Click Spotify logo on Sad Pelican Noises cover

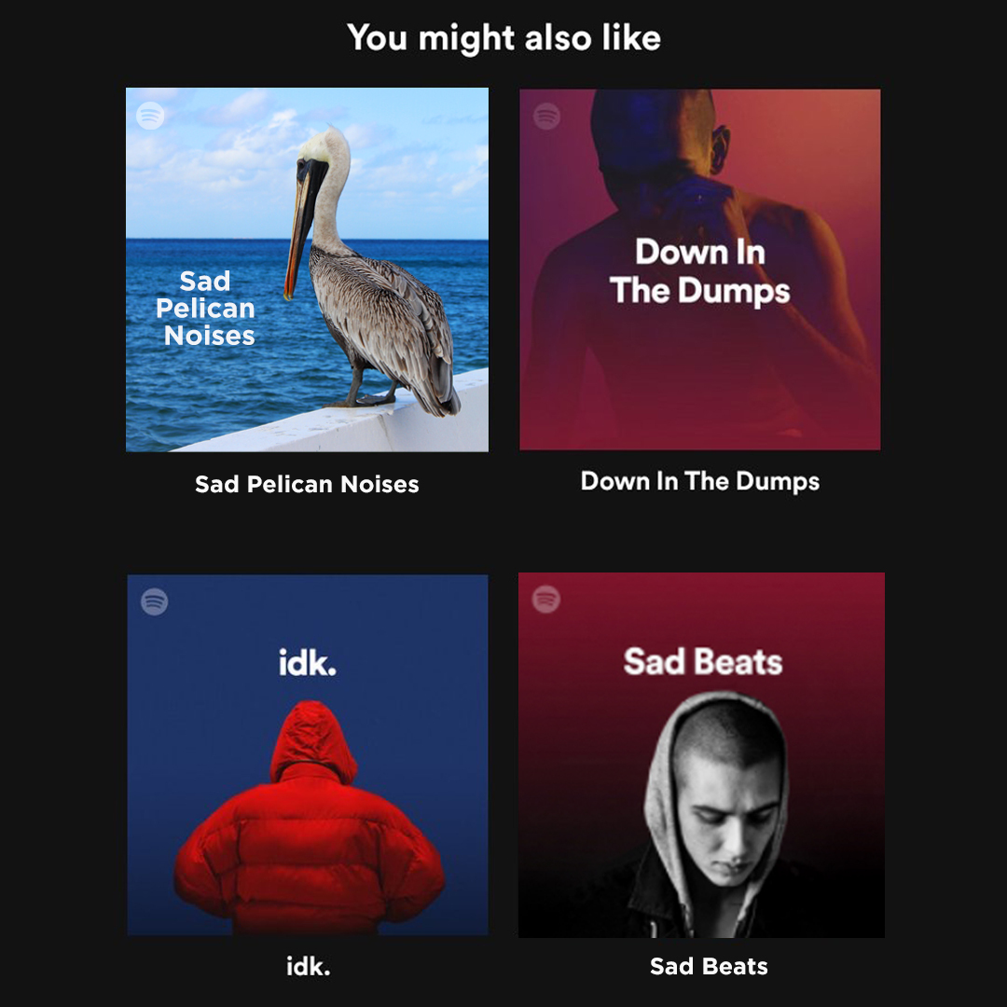click(150, 116)
